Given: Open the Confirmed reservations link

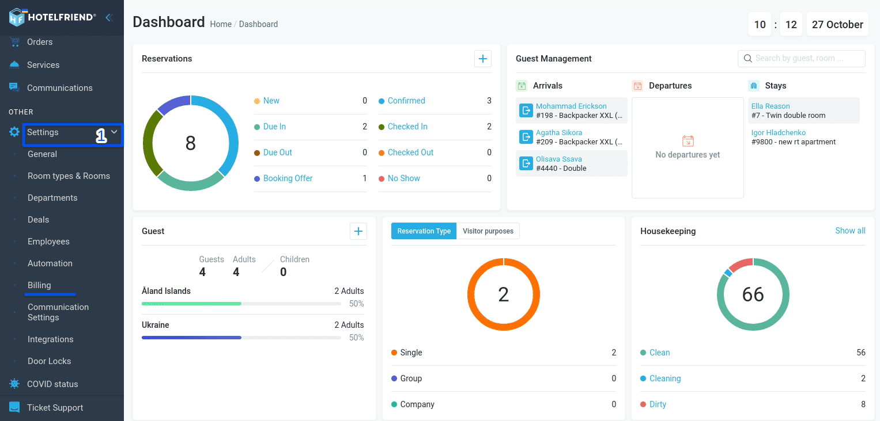Looking at the screenshot, I should [x=406, y=101].
